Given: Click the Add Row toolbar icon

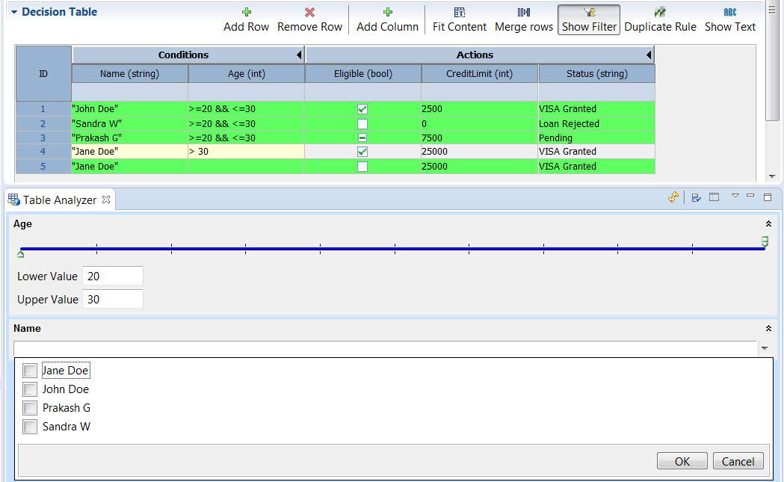Looking at the screenshot, I should click(x=247, y=13).
